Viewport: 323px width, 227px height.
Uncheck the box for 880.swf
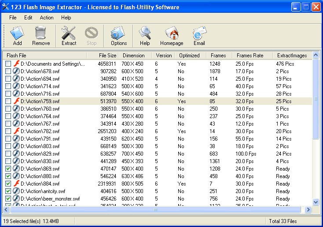[8, 176]
